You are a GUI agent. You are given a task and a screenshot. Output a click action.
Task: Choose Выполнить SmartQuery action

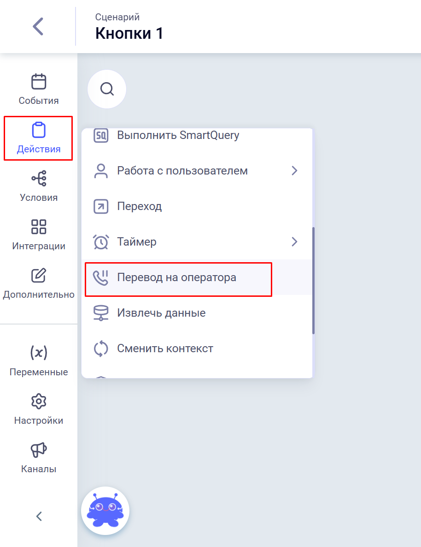coord(178,136)
